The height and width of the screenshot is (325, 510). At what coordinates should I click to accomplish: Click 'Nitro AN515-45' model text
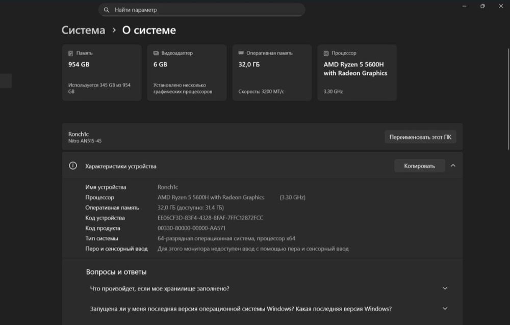click(x=85, y=141)
